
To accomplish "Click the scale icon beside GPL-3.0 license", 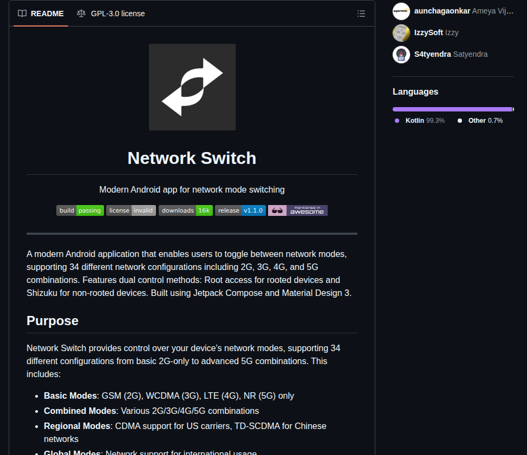I will pyautogui.click(x=81, y=14).
